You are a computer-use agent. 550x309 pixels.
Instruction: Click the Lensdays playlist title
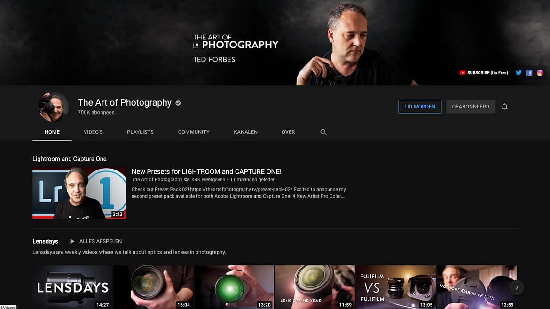tap(45, 241)
